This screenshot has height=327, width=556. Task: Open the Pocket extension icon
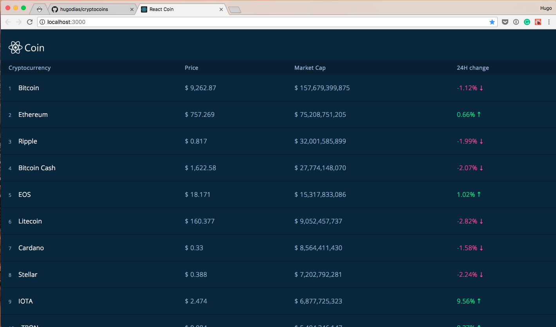[505, 22]
